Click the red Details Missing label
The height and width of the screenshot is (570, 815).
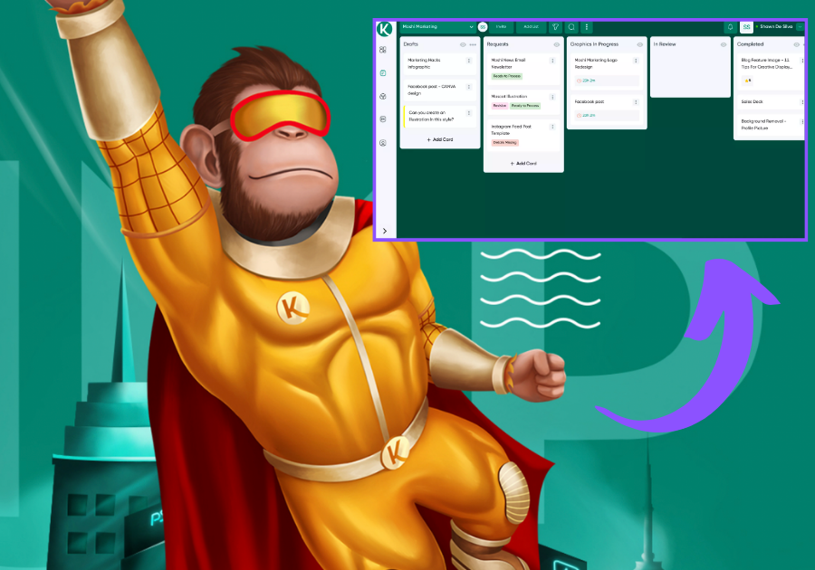point(505,143)
